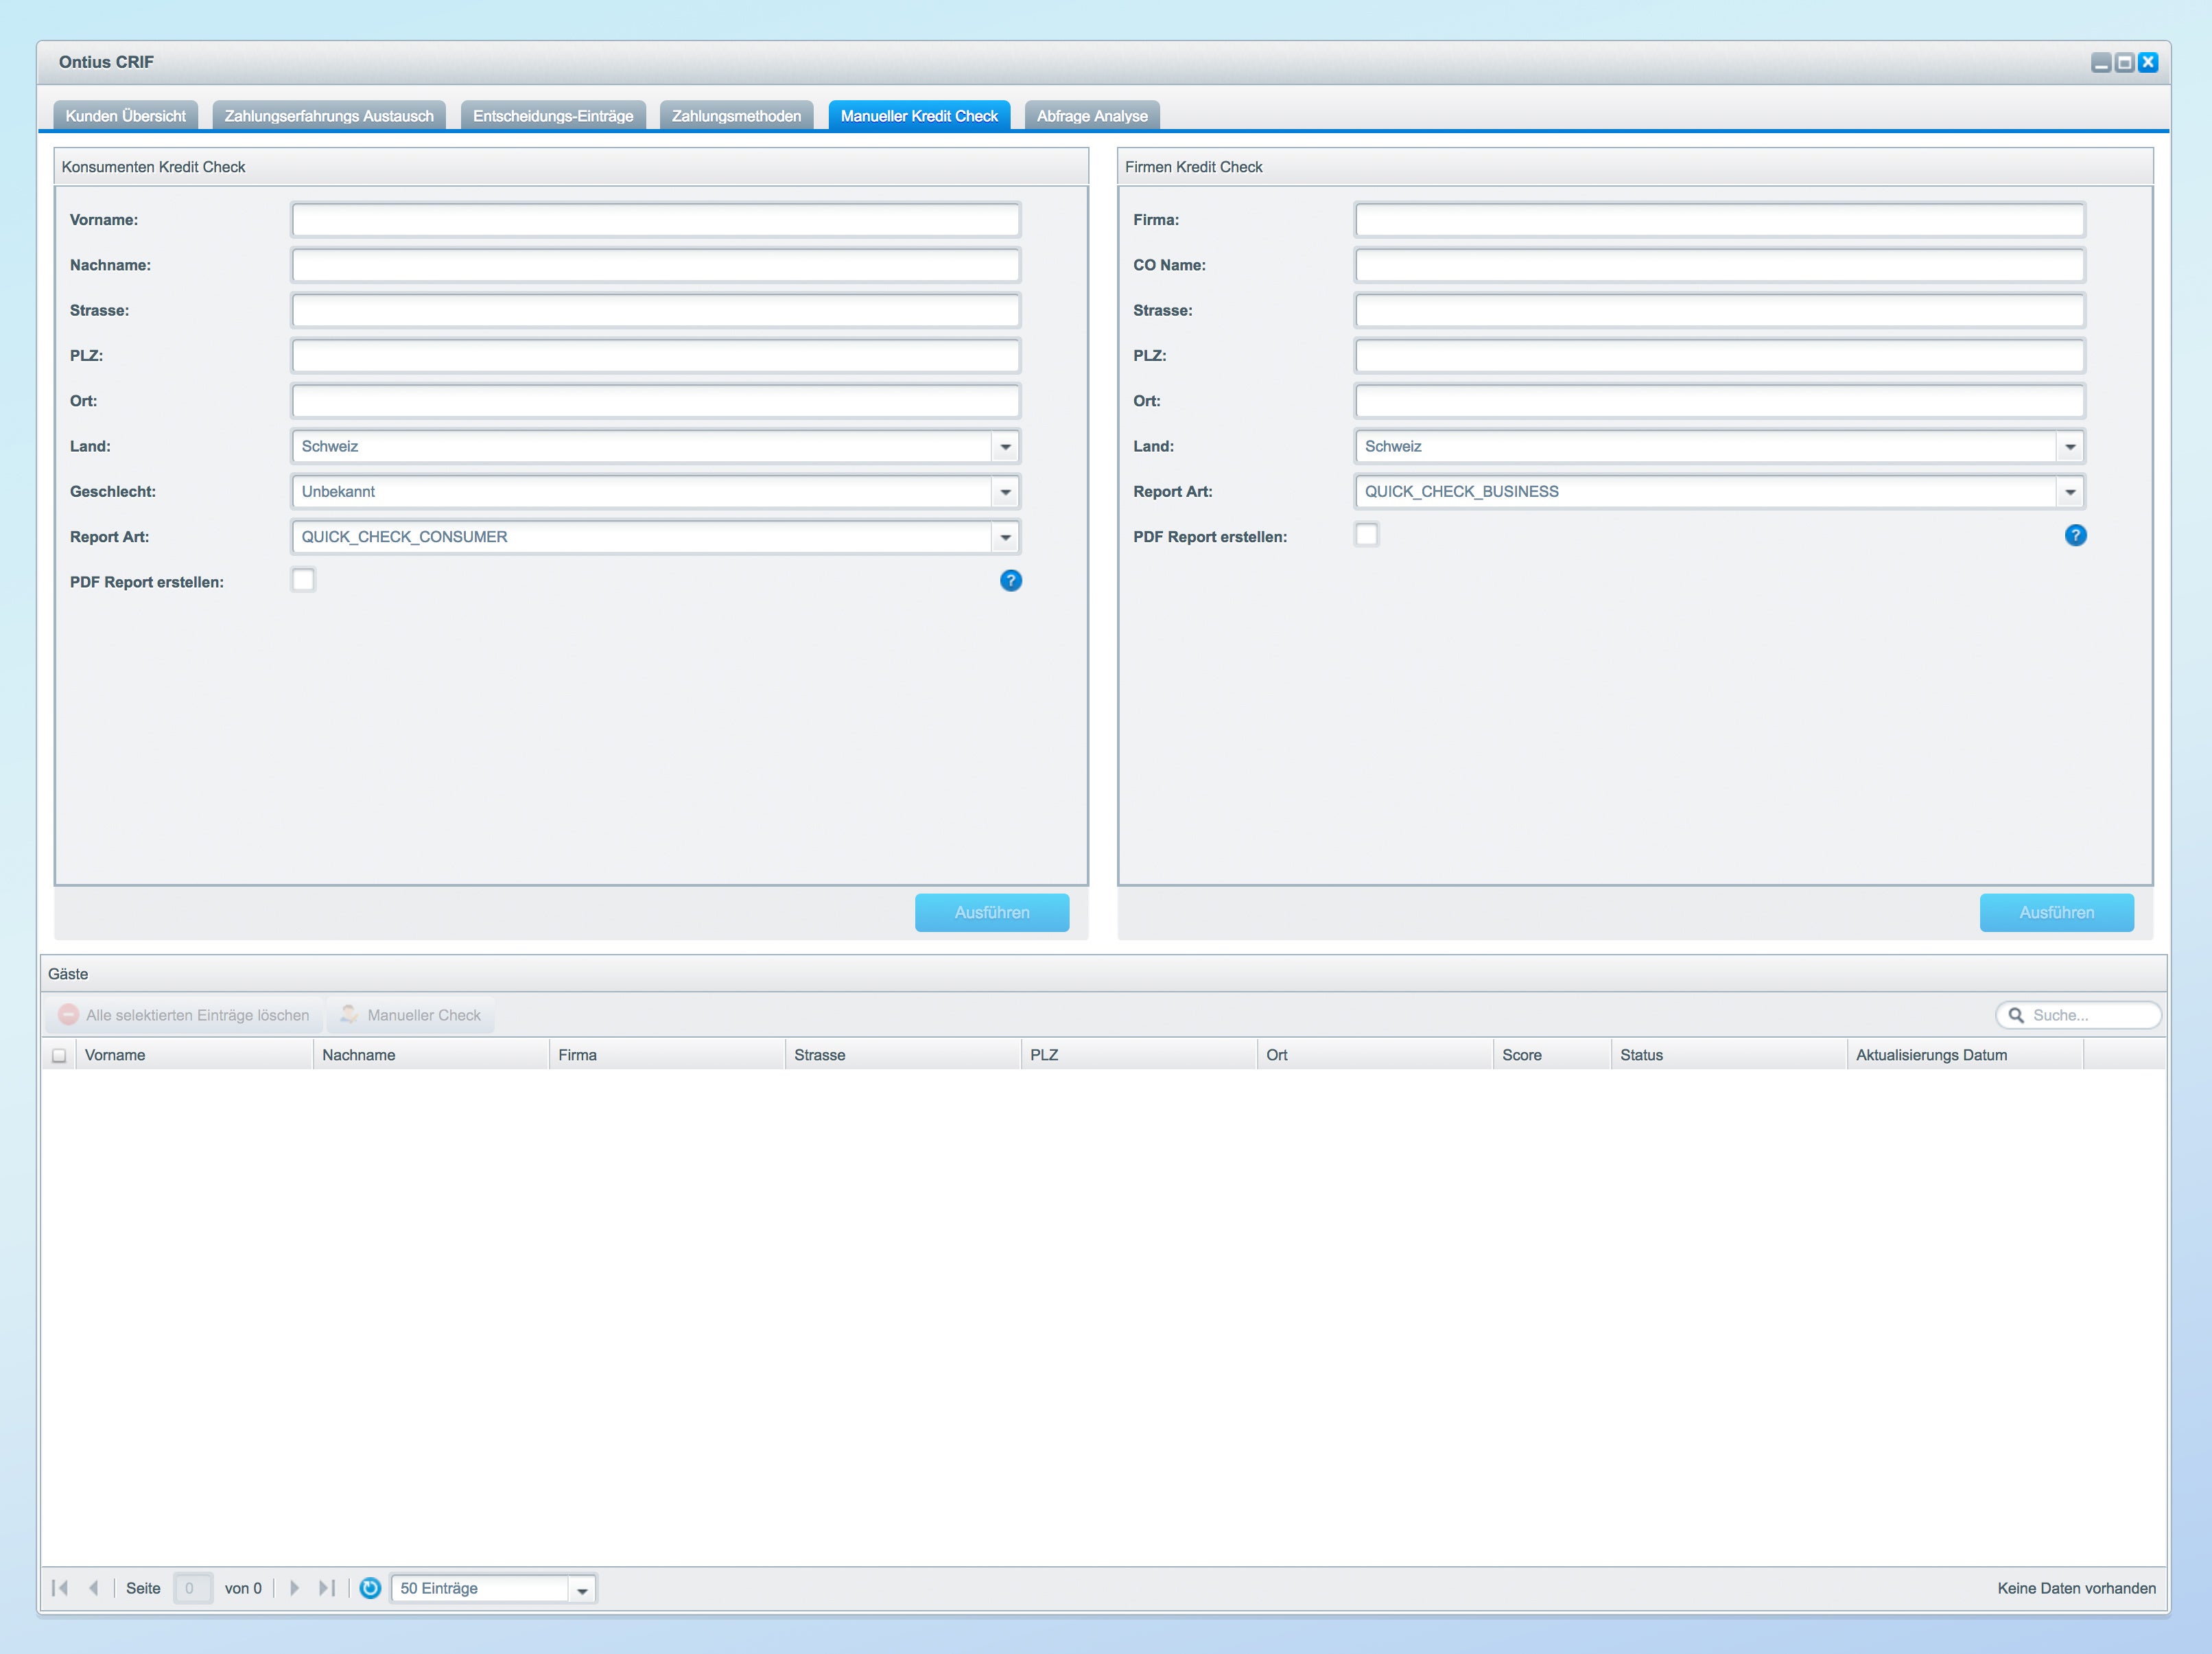Click the help icon in Firmen Kredit Check
Screen dimensions: 2212x1654
pos(2075,536)
